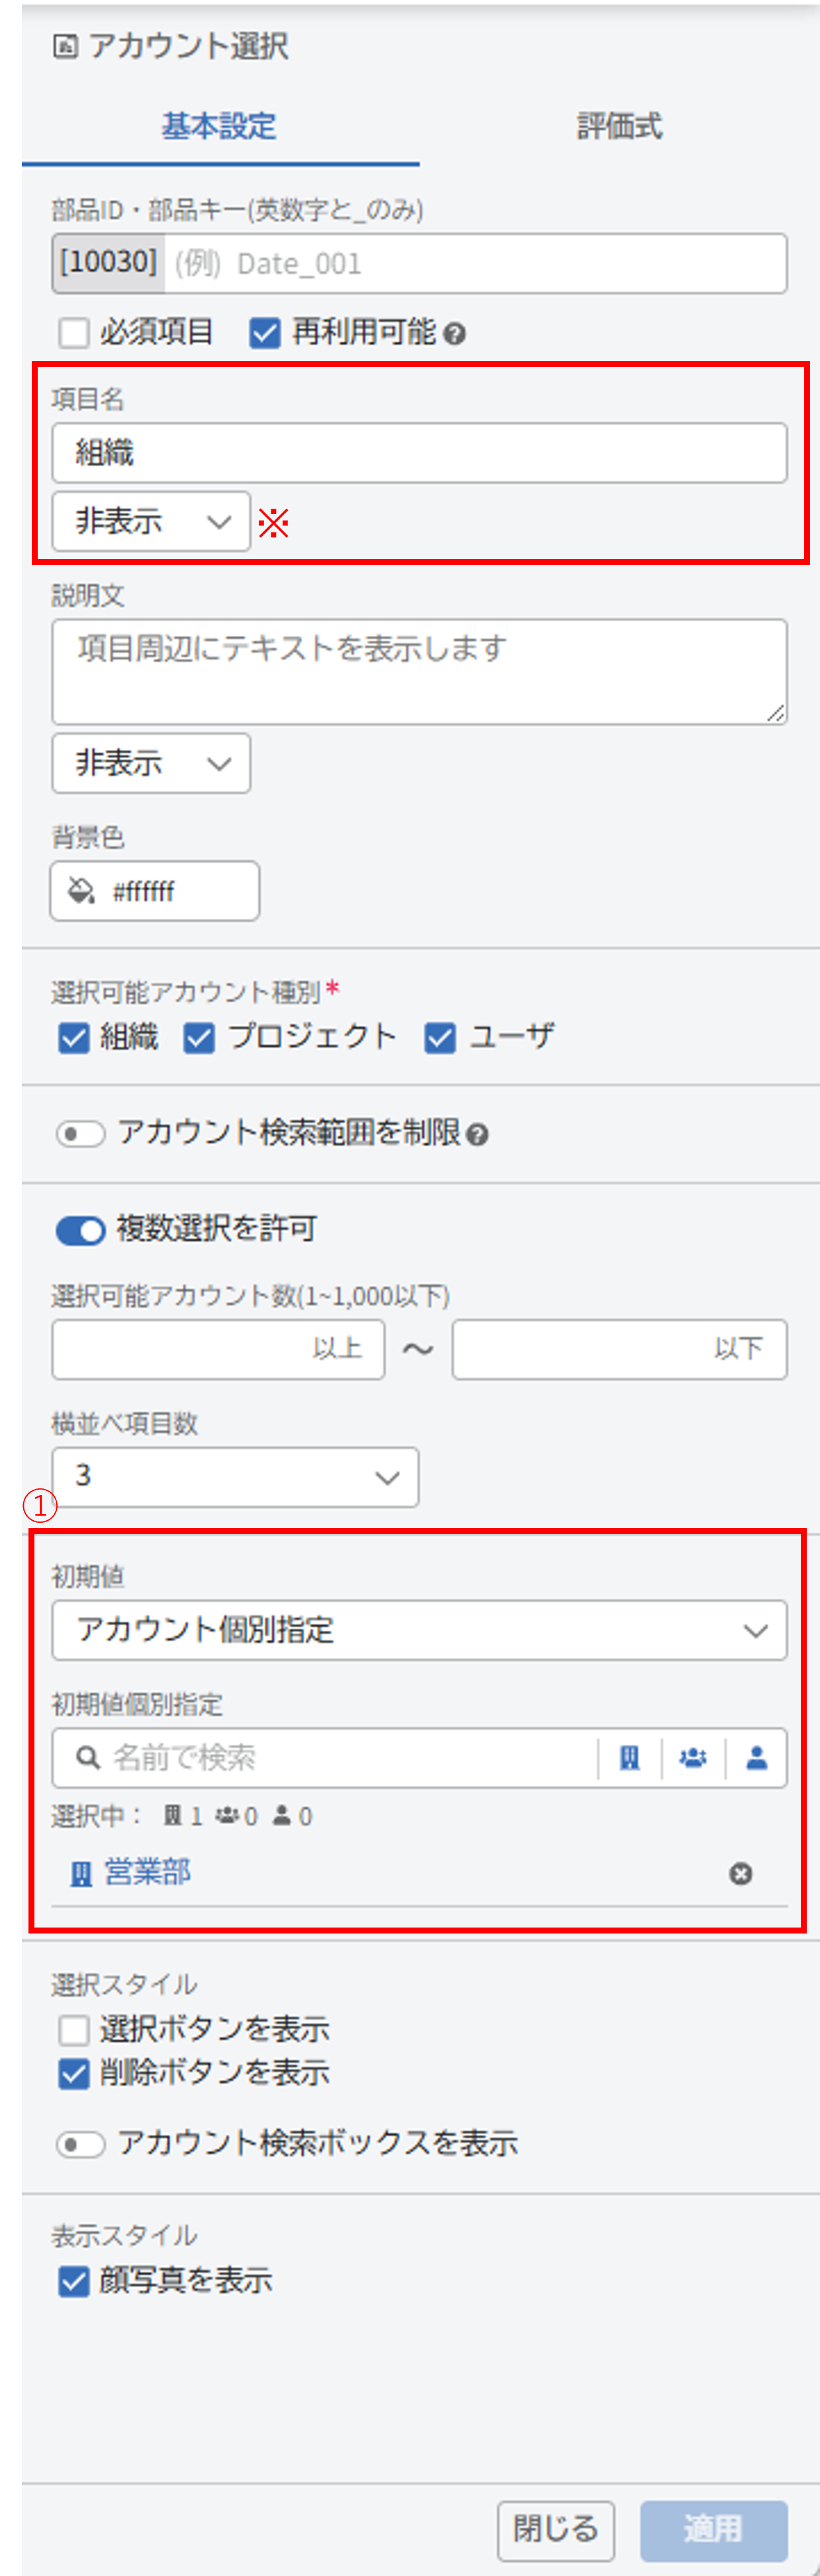Open the 非表示 dropdown under 項目名
The width and height of the screenshot is (820, 2576).
coord(151,521)
